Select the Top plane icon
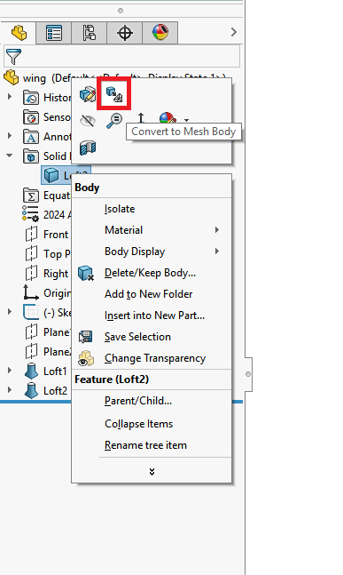Image resolution: width=343 pixels, height=575 pixels. 31,253
